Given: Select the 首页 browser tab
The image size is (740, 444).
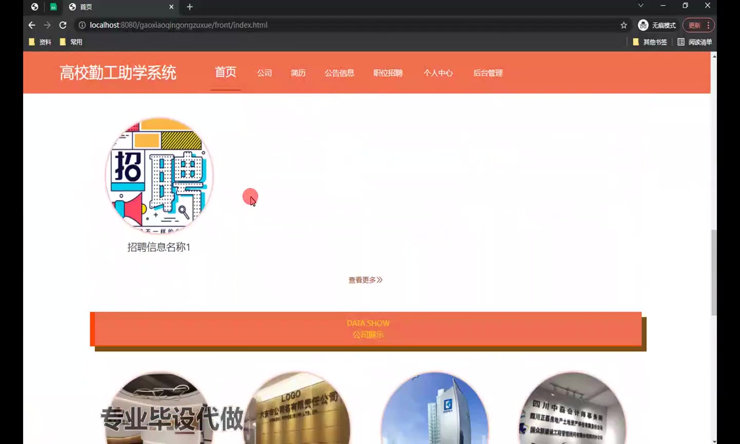Looking at the screenshot, I should pos(121,7).
